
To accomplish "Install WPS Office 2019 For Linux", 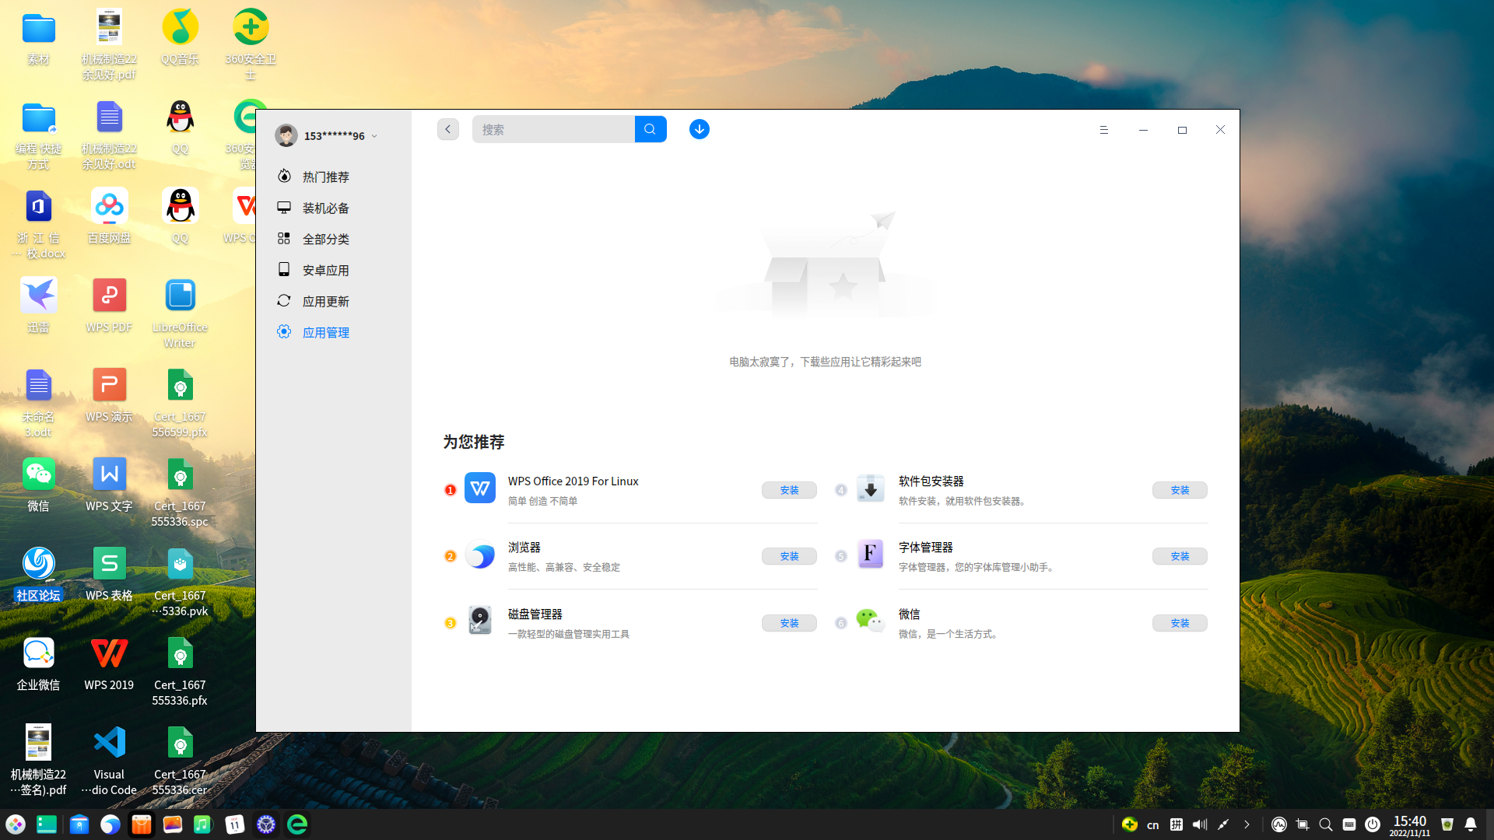I will (x=789, y=490).
